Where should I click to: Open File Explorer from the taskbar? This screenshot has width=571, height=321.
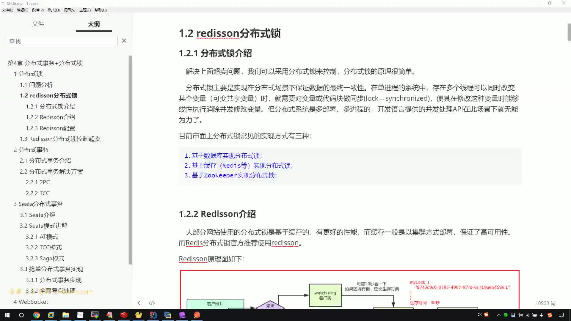pyautogui.click(x=65, y=315)
